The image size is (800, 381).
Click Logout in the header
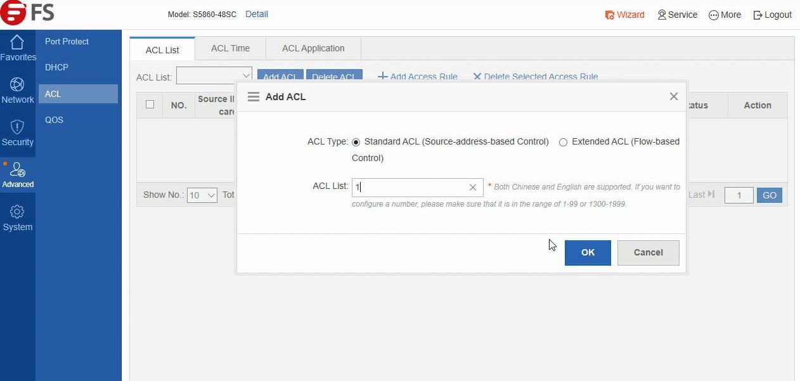point(772,15)
